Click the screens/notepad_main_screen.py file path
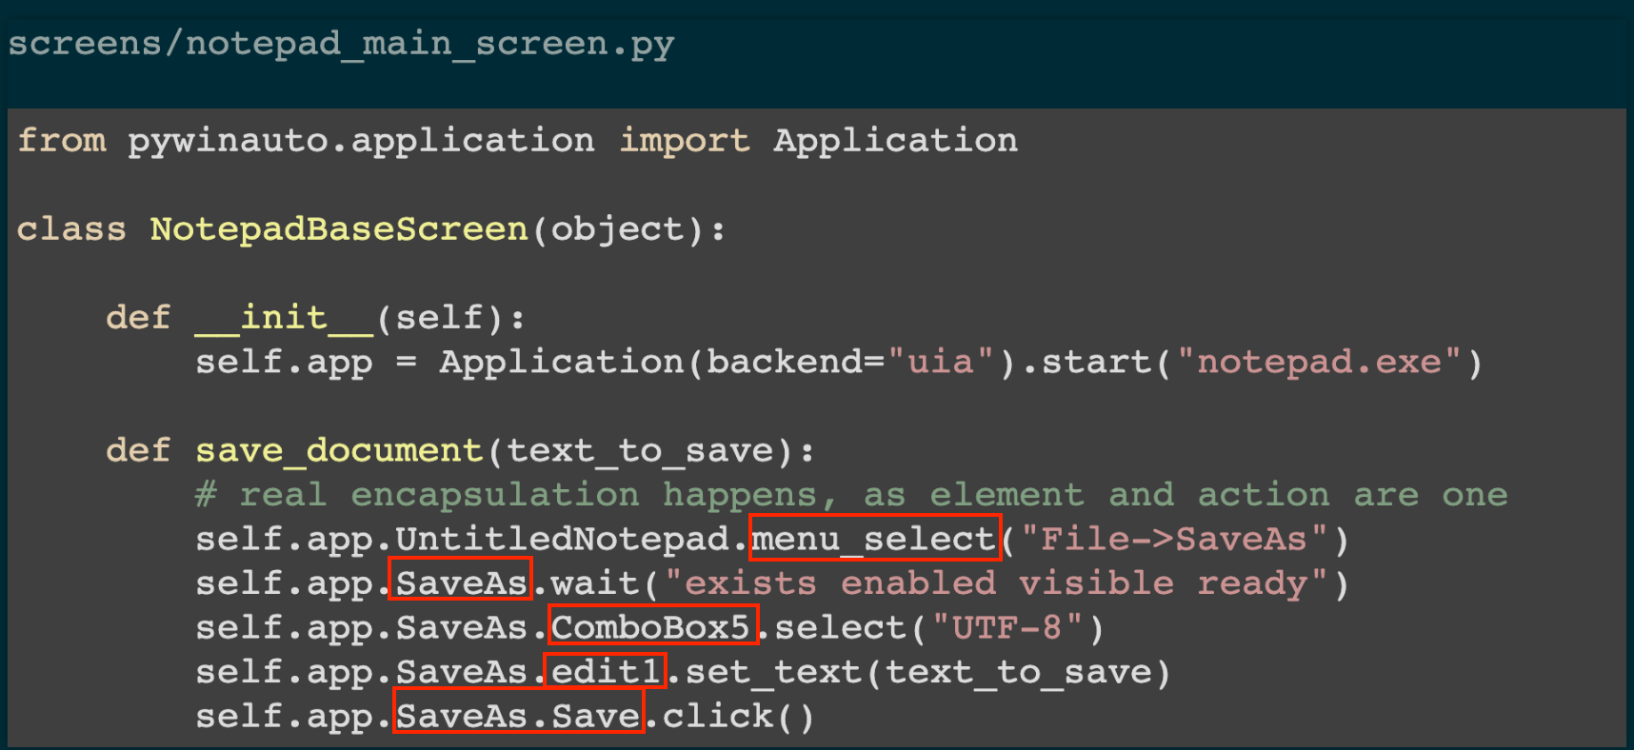Viewport: 1634px width, 750px height. (341, 44)
